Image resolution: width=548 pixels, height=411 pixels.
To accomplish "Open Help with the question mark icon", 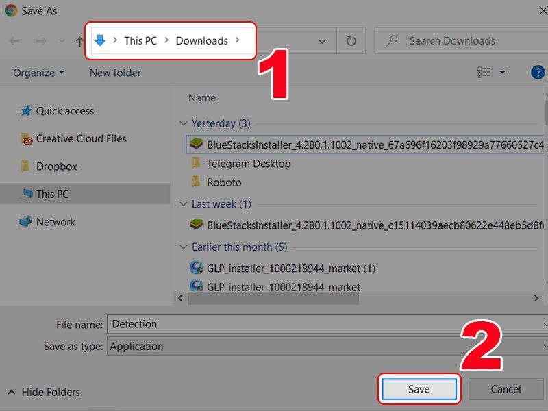I will pos(538,73).
